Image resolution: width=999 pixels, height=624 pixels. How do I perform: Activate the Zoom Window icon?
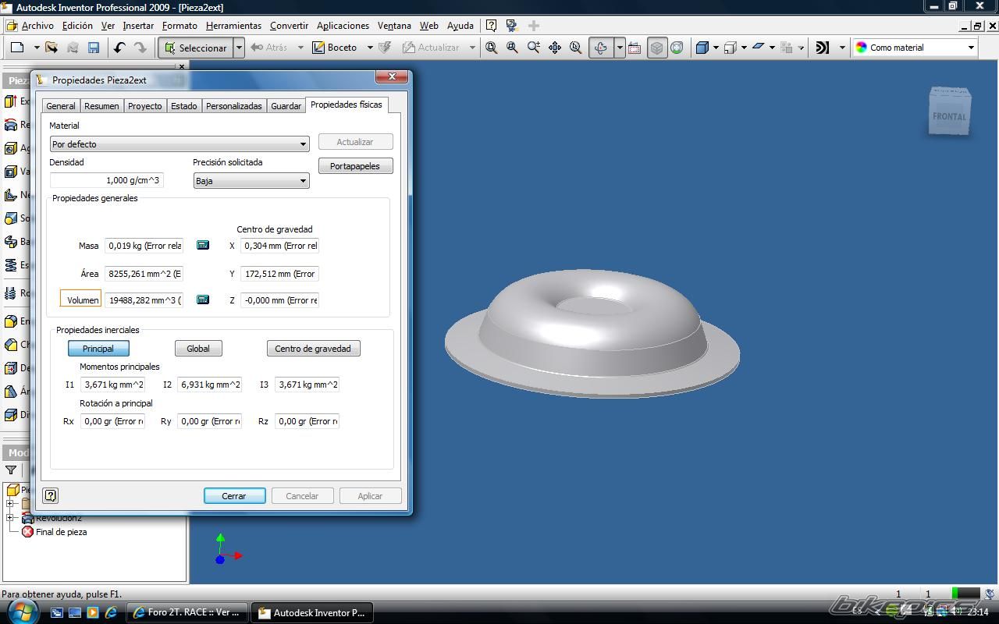tap(513, 48)
